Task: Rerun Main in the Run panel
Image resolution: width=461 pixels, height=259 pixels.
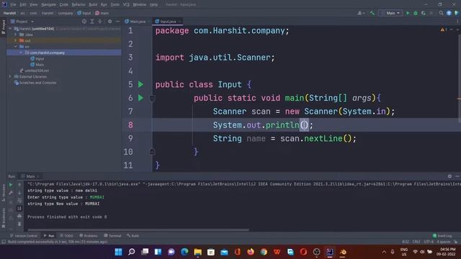Action: coord(11,185)
